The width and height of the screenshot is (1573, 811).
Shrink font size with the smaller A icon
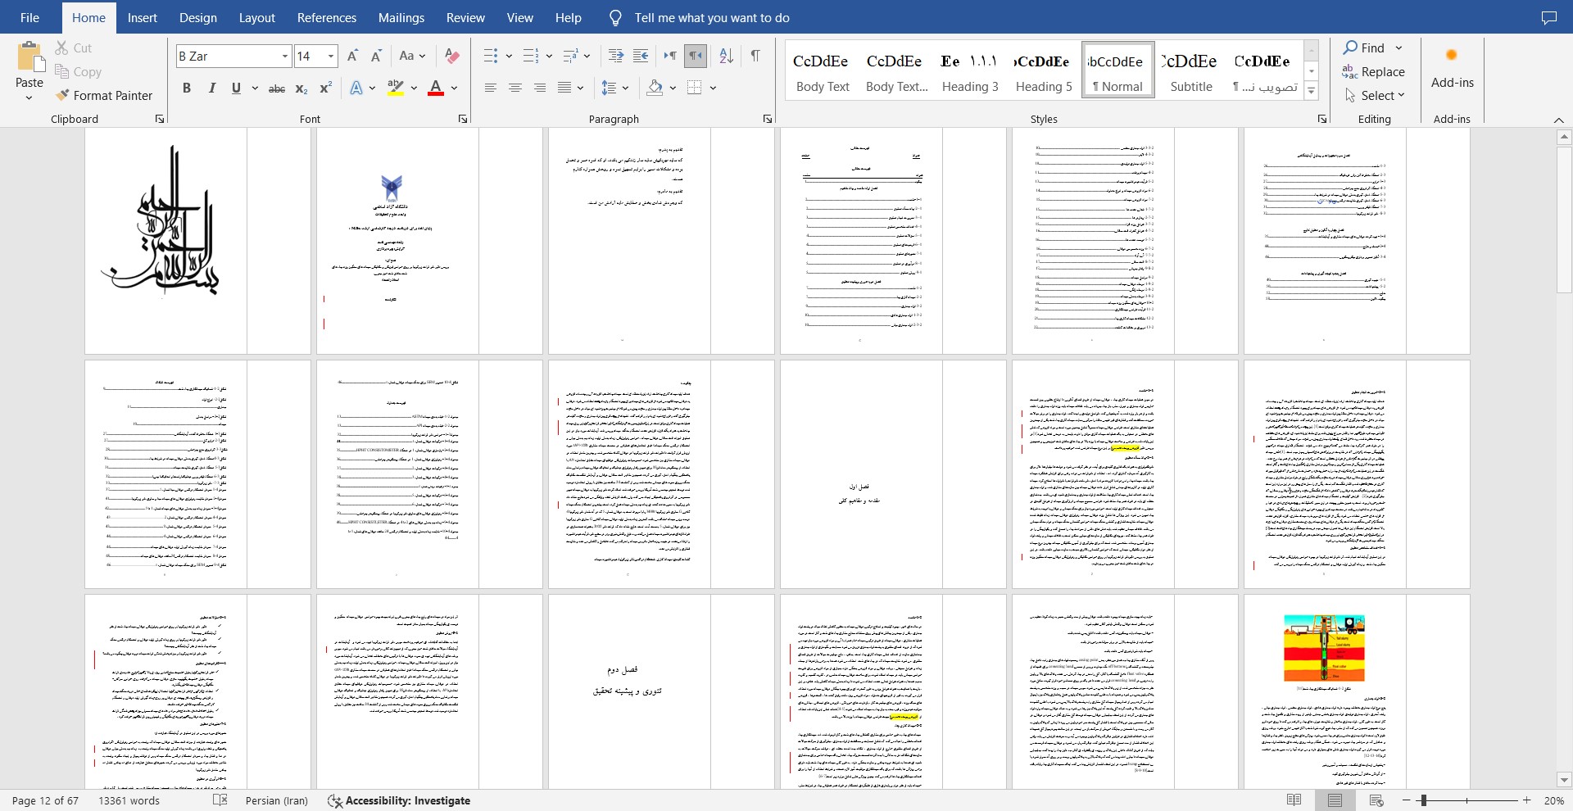click(376, 56)
